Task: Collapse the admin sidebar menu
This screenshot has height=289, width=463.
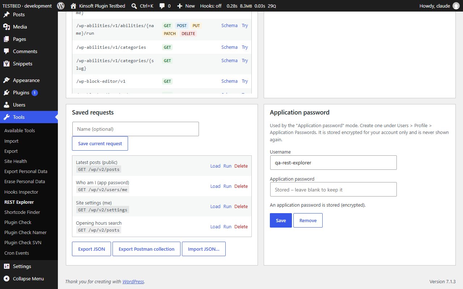Action: click(29, 279)
